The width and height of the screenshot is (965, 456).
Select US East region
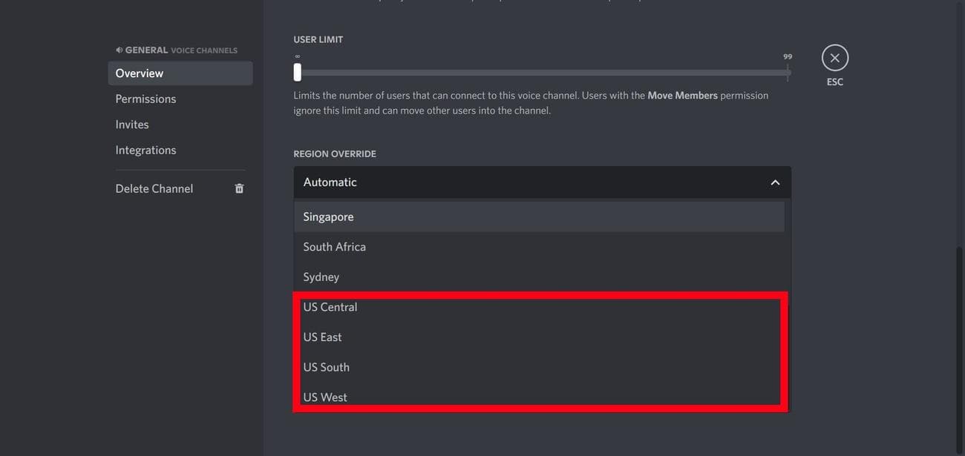pos(321,336)
